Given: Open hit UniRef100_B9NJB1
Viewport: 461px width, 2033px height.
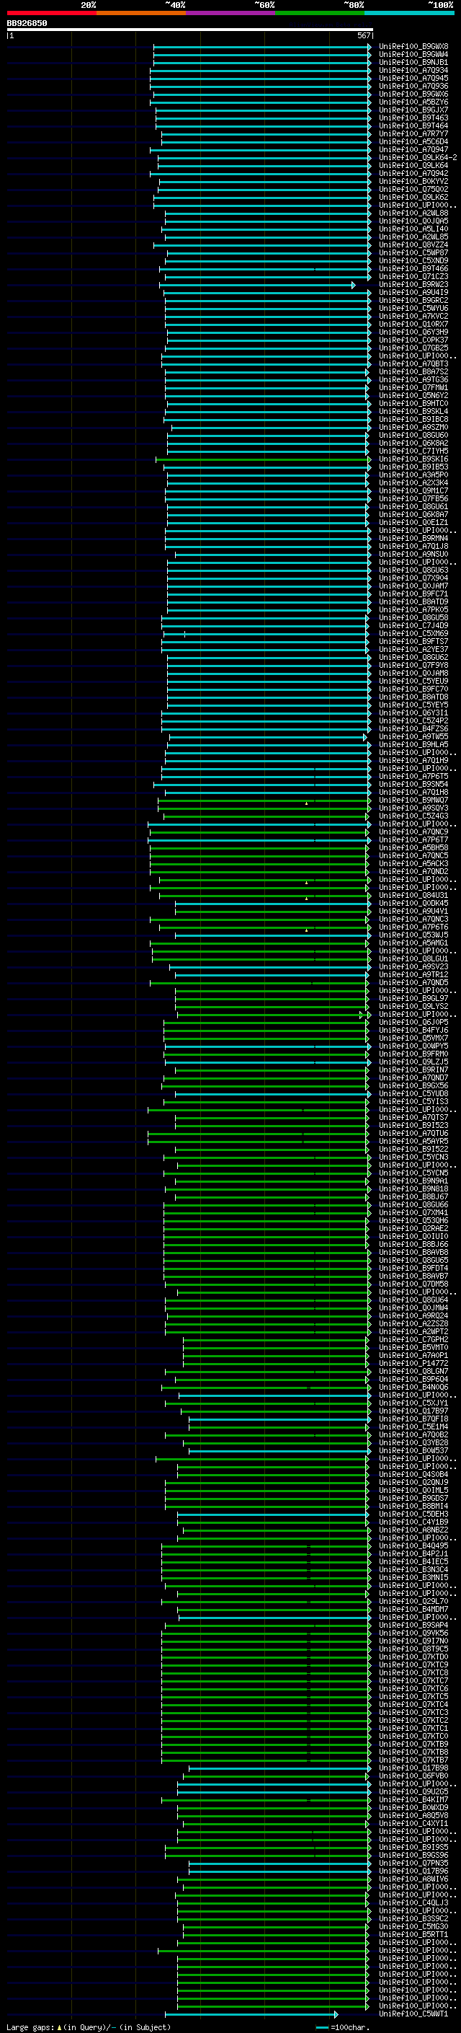Looking at the screenshot, I should coord(413,62).
